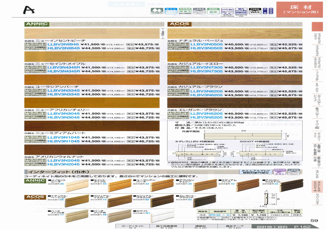Click the カジュアル・イエロー flooring swatch

coord(235,56)
